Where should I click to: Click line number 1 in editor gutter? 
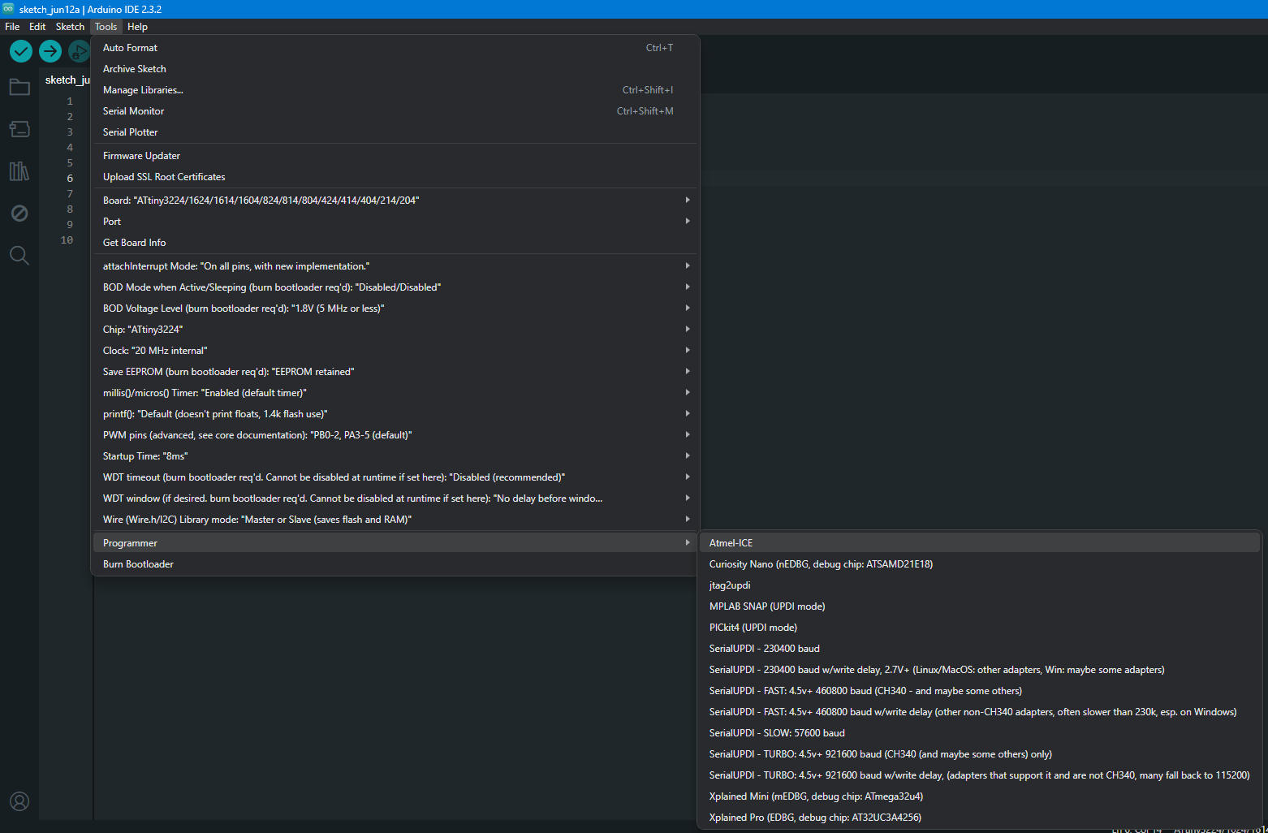click(x=70, y=101)
